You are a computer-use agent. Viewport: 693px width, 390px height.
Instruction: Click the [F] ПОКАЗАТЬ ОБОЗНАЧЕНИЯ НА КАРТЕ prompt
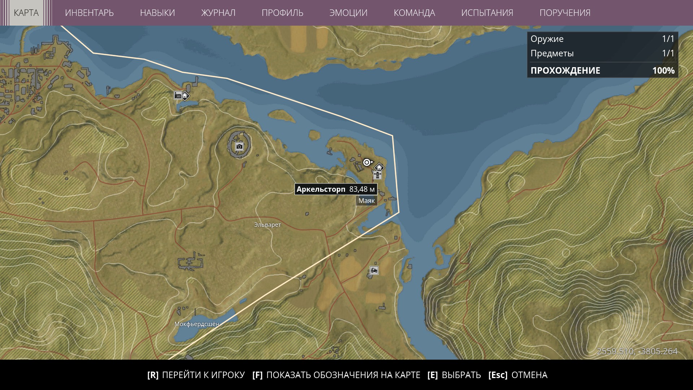pos(336,375)
